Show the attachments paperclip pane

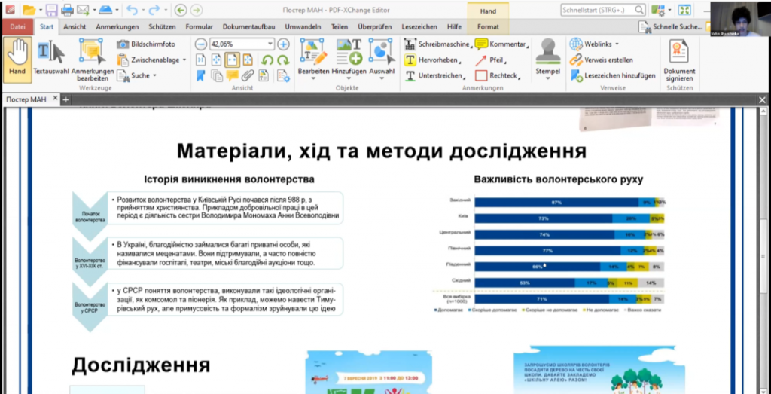(x=248, y=76)
